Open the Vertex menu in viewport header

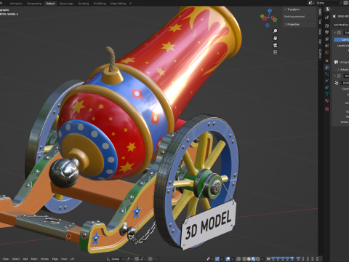(x=44, y=259)
